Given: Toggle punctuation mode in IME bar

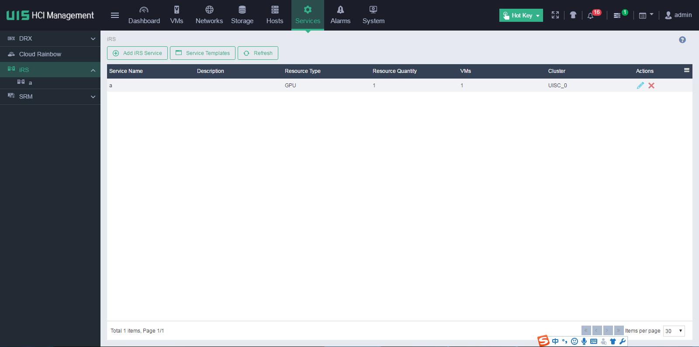Looking at the screenshot, I should click(x=564, y=341).
